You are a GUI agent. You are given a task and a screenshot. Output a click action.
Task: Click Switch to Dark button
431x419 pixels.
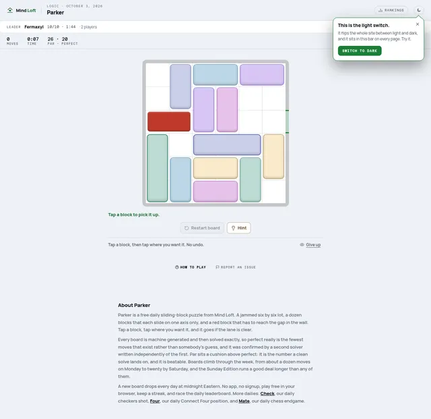(360, 51)
